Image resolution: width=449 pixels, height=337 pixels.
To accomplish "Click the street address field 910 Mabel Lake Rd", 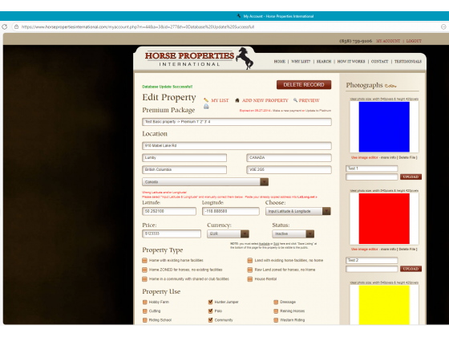I will [237, 146].
